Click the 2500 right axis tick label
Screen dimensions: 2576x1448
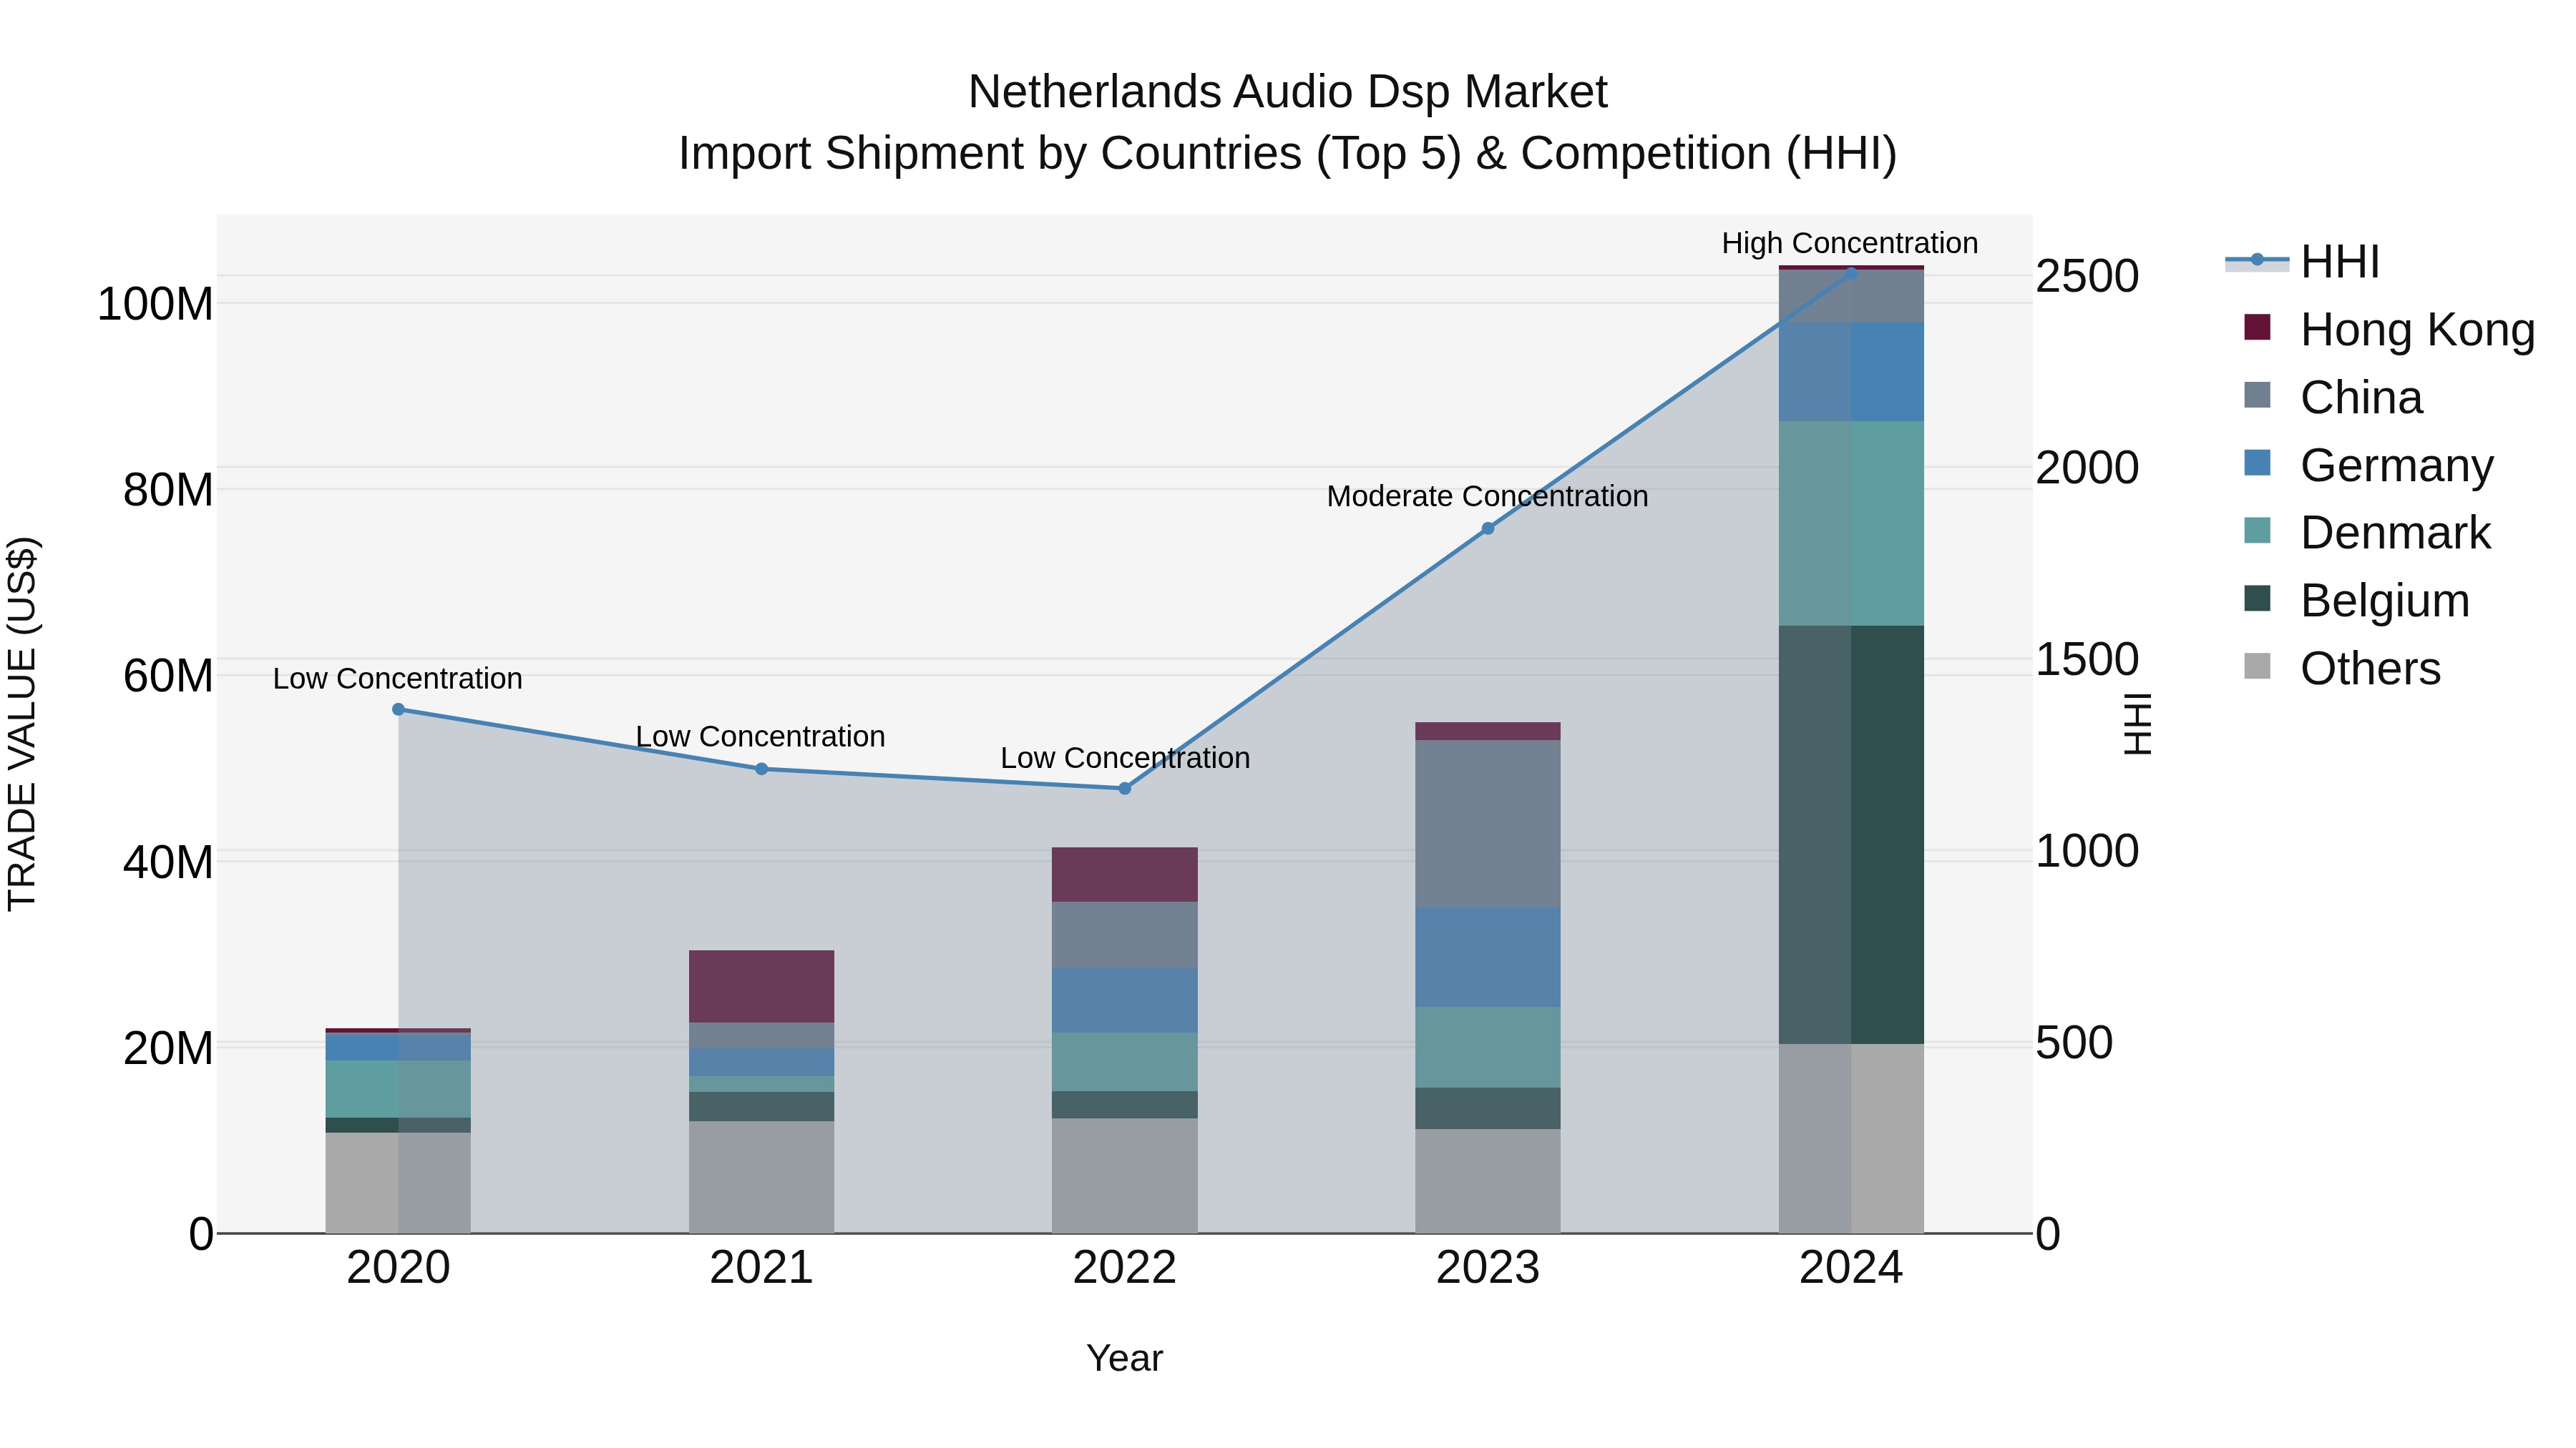point(2088,276)
